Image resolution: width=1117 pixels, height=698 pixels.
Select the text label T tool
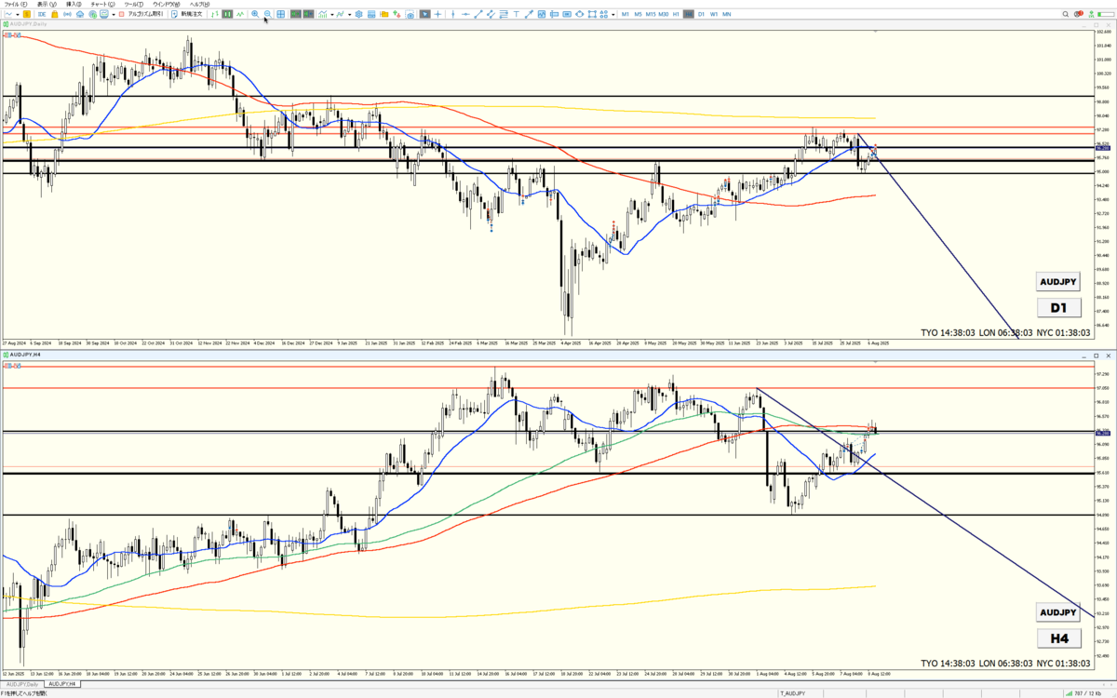pyautogui.click(x=516, y=15)
